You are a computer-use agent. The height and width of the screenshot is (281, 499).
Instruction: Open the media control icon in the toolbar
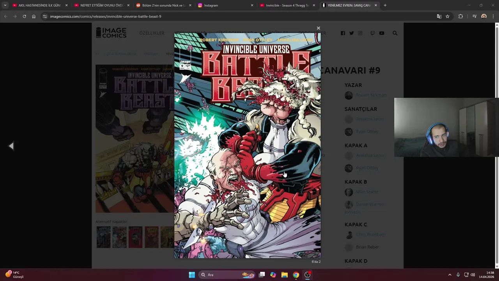(474, 16)
